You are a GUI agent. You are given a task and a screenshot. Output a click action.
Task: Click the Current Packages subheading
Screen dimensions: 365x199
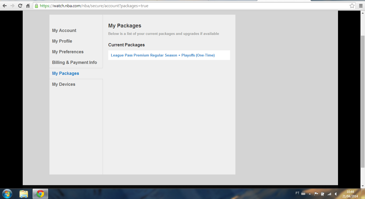[x=126, y=45]
